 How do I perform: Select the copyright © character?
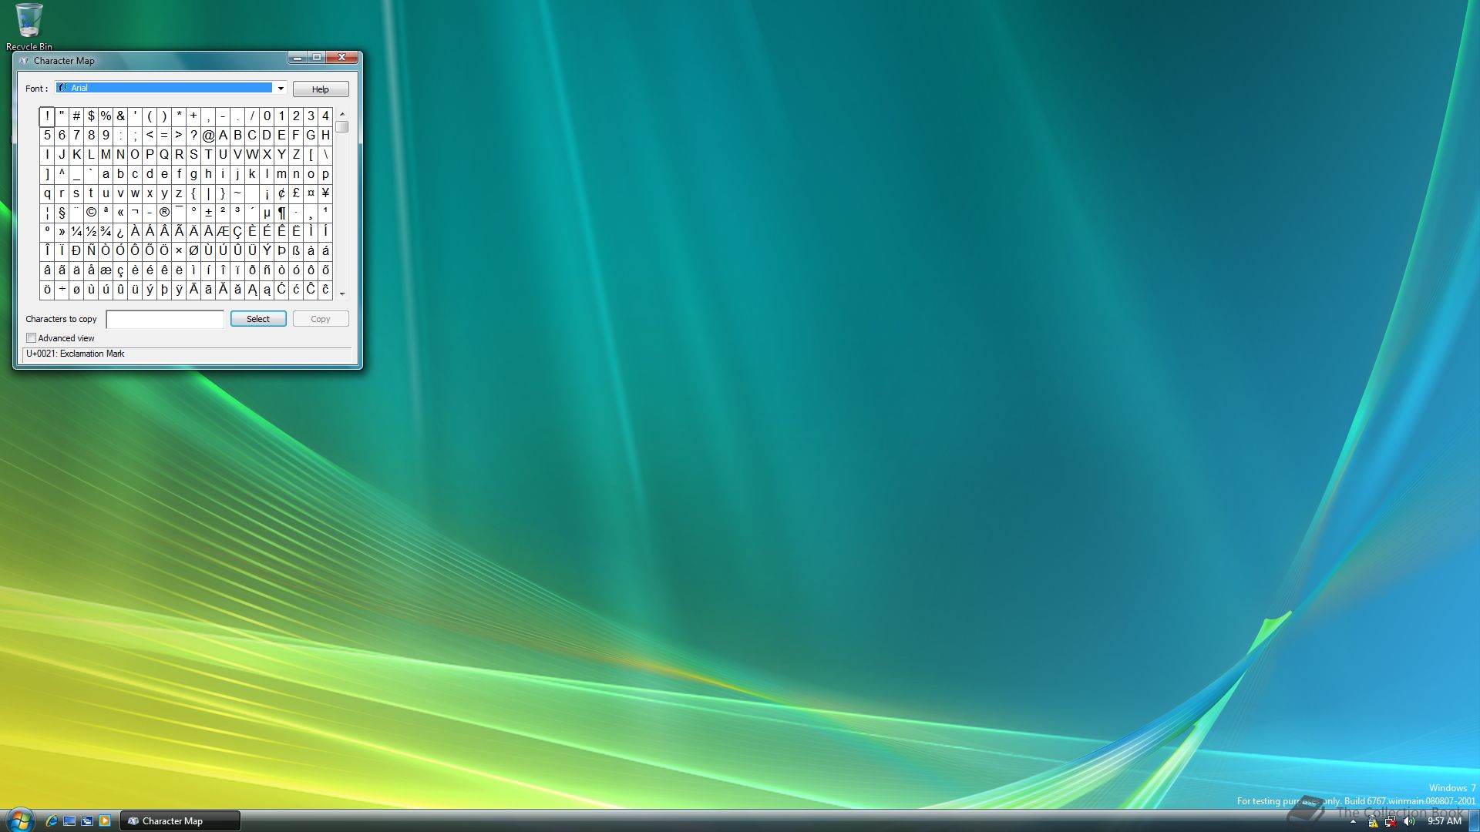(91, 213)
